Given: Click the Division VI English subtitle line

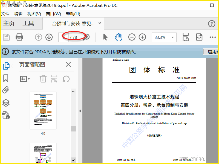Looking at the screenshot, I should tap(154, 123).
